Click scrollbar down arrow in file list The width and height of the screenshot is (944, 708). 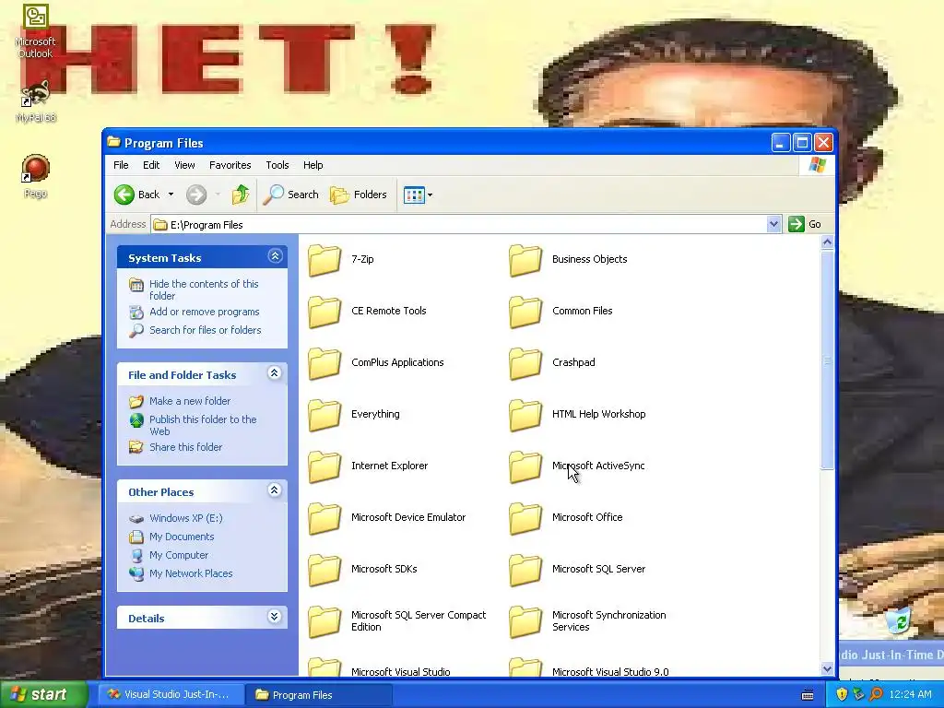[x=827, y=669]
